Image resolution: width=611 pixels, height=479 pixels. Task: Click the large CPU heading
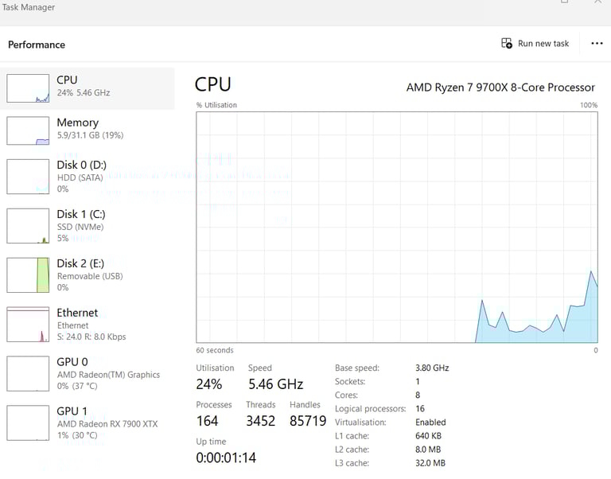(x=212, y=84)
